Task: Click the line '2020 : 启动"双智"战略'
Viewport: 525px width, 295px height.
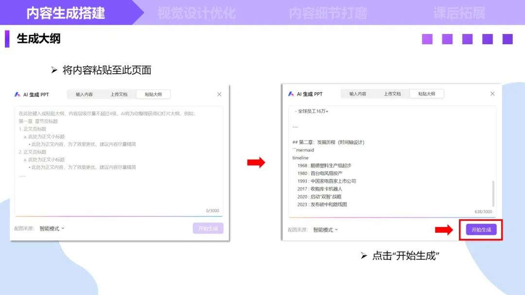Action: point(319,197)
